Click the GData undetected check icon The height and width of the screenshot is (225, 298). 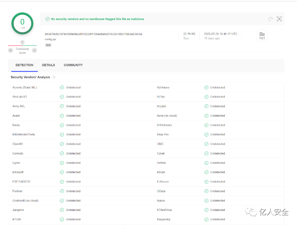click(x=206, y=191)
